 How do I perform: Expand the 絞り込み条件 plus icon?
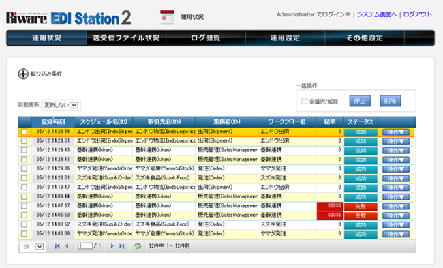(23, 74)
